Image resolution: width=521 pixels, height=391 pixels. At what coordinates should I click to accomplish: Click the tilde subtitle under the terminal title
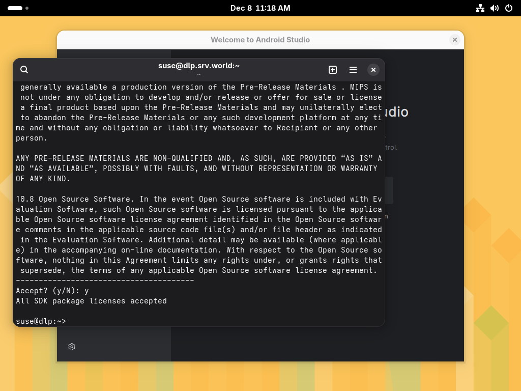pos(198,74)
